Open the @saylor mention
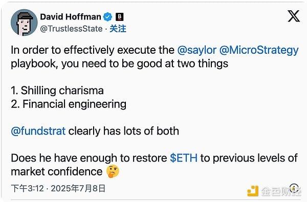This screenshot has height=202, width=307. (x=197, y=50)
